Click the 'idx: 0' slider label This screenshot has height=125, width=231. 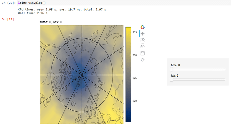(x=174, y=76)
